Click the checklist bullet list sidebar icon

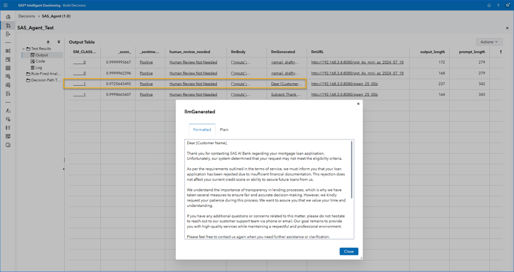[x=8, y=127]
